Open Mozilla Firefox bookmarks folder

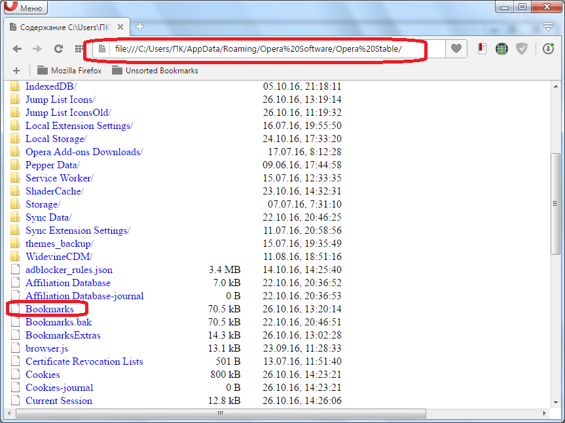pyautogui.click(x=69, y=71)
